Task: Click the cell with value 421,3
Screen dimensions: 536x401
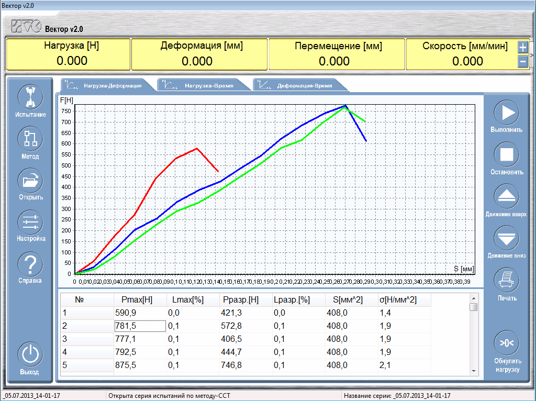Action: (x=246, y=313)
